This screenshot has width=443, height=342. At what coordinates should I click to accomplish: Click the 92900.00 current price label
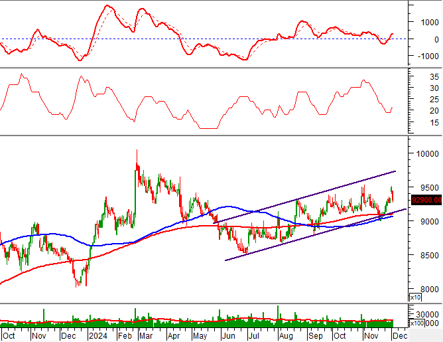click(424, 198)
